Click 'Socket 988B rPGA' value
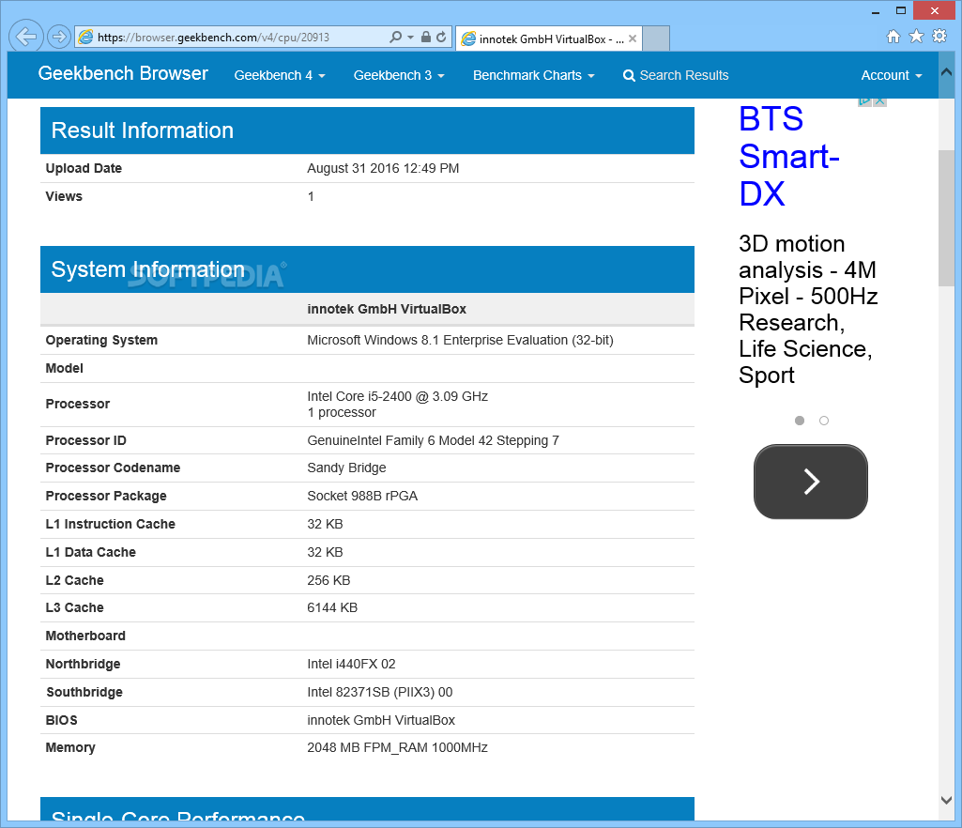Screen dimensions: 962x828 click(362, 496)
